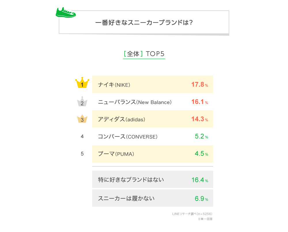Click the gold crown rank 1 icon
The height and width of the screenshot is (232, 288).
pos(82,83)
